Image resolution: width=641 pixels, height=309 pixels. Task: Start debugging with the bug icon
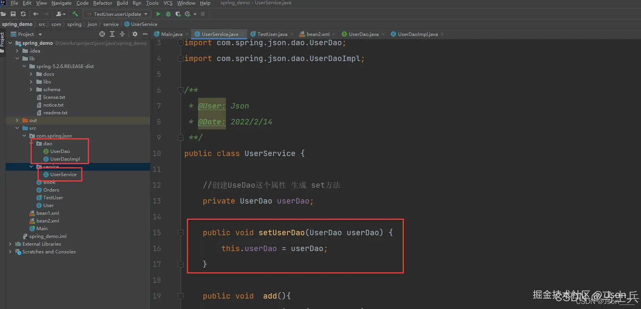click(x=168, y=14)
